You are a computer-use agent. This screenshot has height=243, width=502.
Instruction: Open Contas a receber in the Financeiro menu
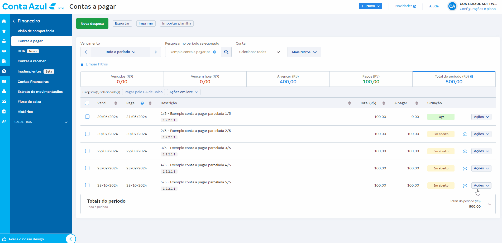[x=32, y=61]
